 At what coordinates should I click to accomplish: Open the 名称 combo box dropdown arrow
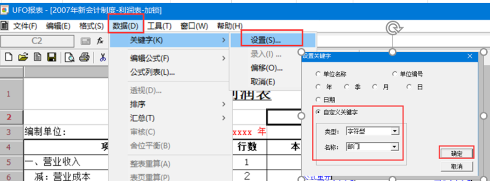tap(395, 146)
